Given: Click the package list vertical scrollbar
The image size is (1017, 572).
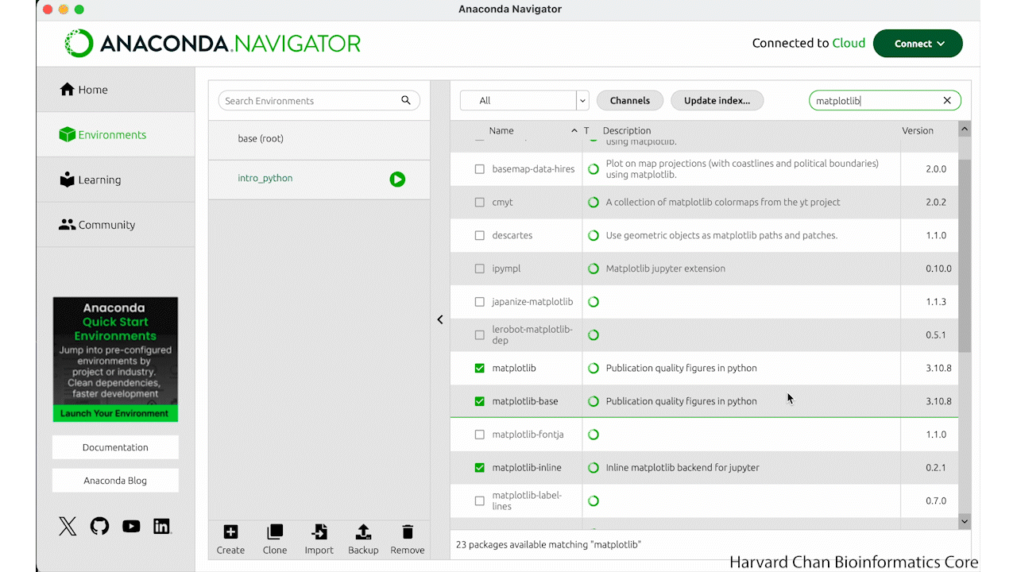Looking at the screenshot, I should tap(965, 254).
